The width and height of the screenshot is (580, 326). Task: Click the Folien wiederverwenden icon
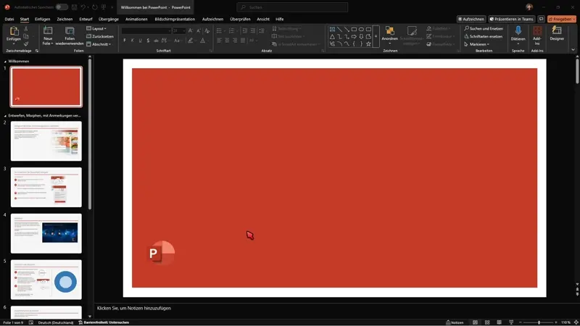(70, 32)
